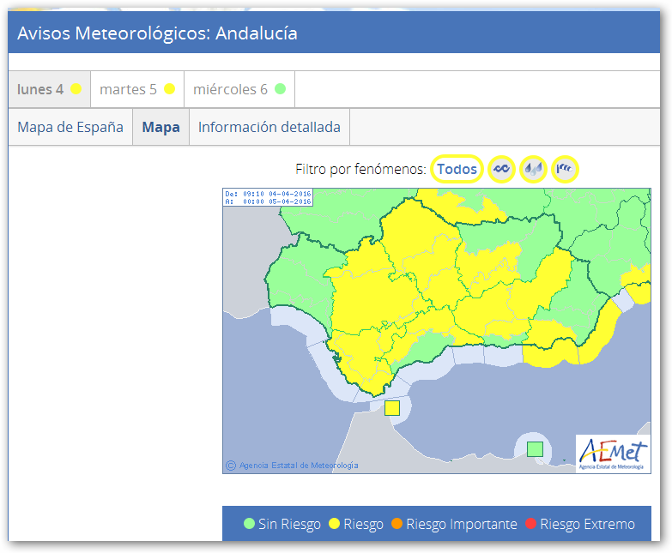Filter warnings by wind windsock icon
Screen dimensions: 672x553
click(565, 169)
